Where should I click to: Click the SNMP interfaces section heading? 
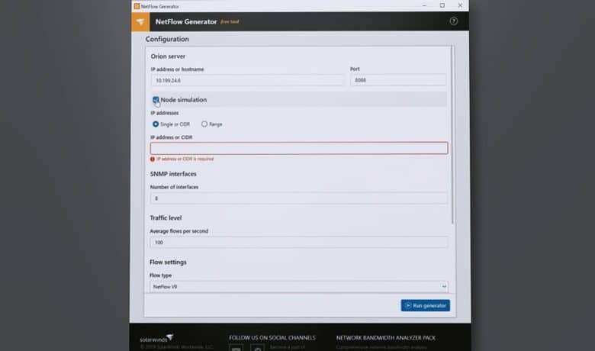(x=173, y=174)
